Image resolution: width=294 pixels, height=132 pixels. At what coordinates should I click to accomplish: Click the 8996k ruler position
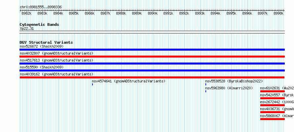(247, 13)
